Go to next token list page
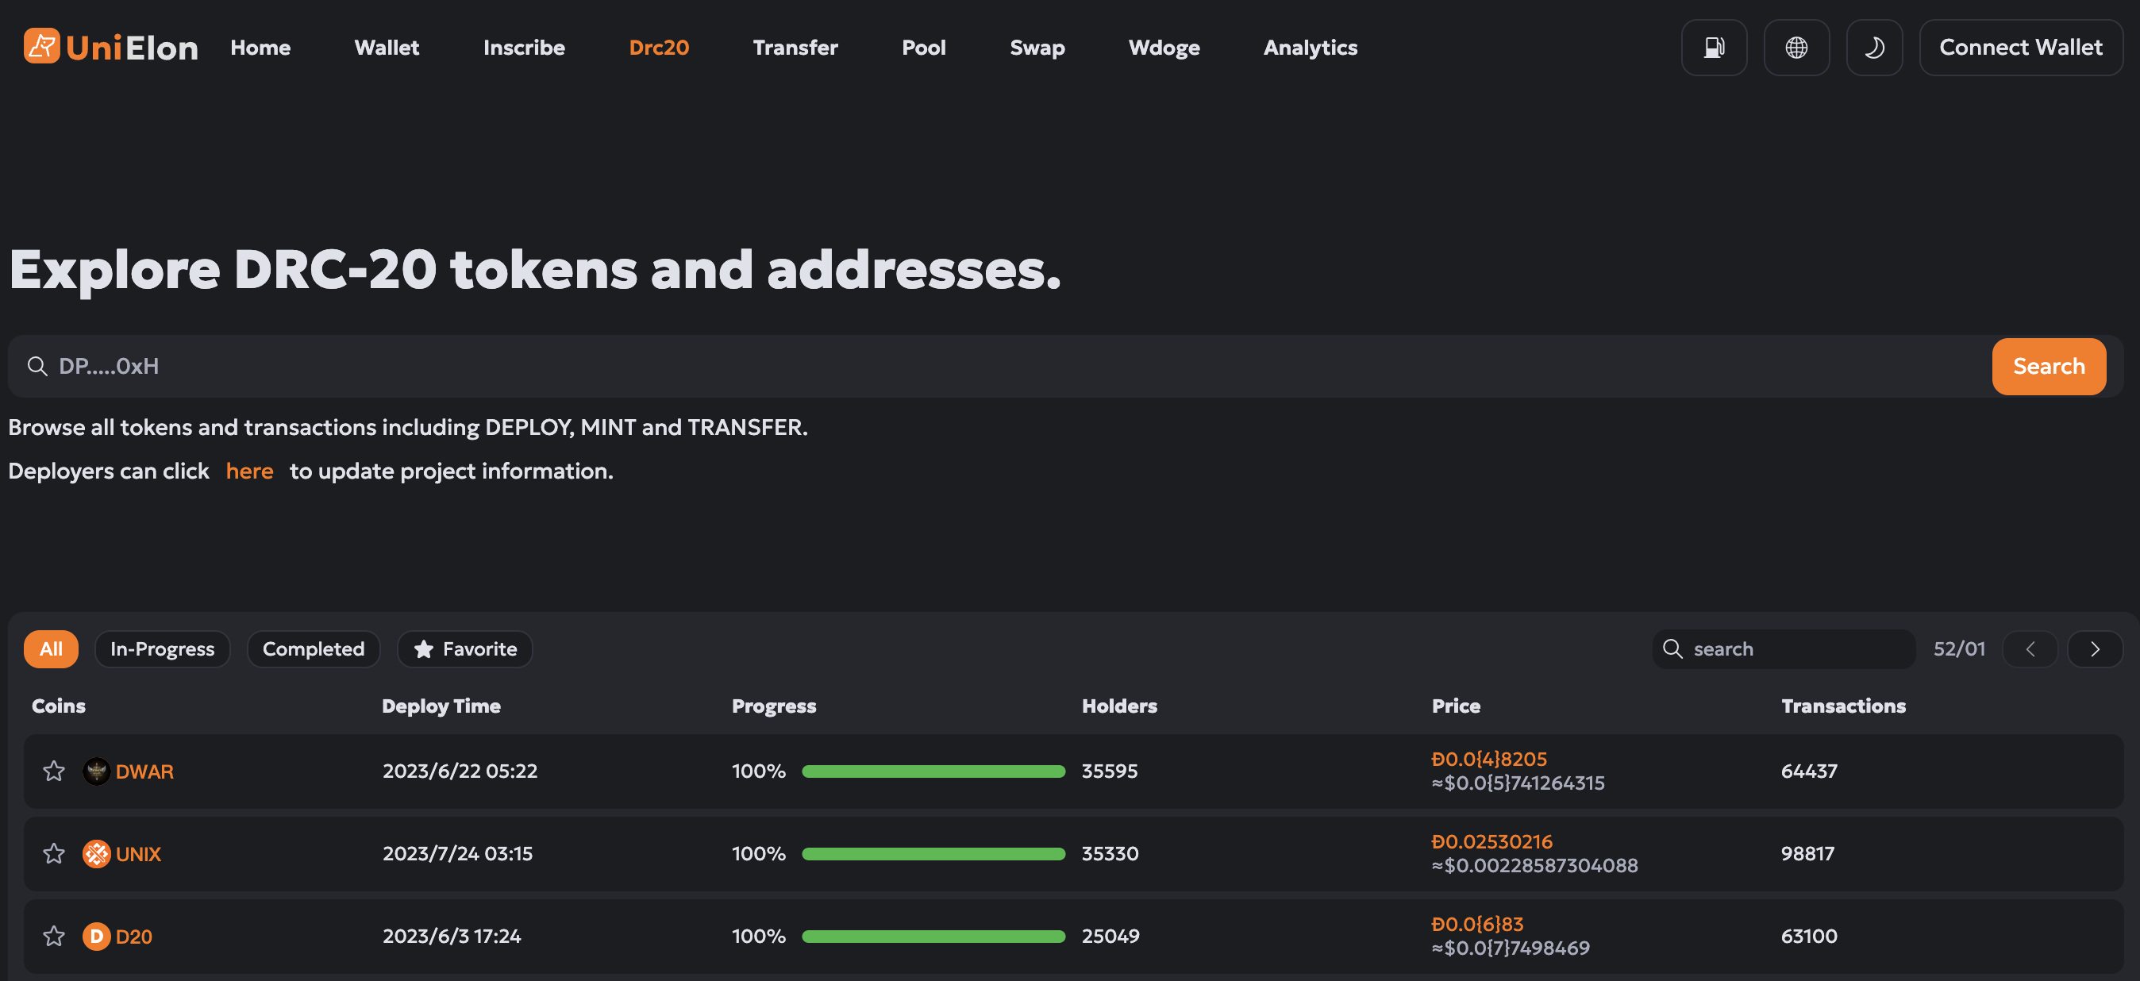The height and width of the screenshot is (981, 2140). pos(2094,648)
